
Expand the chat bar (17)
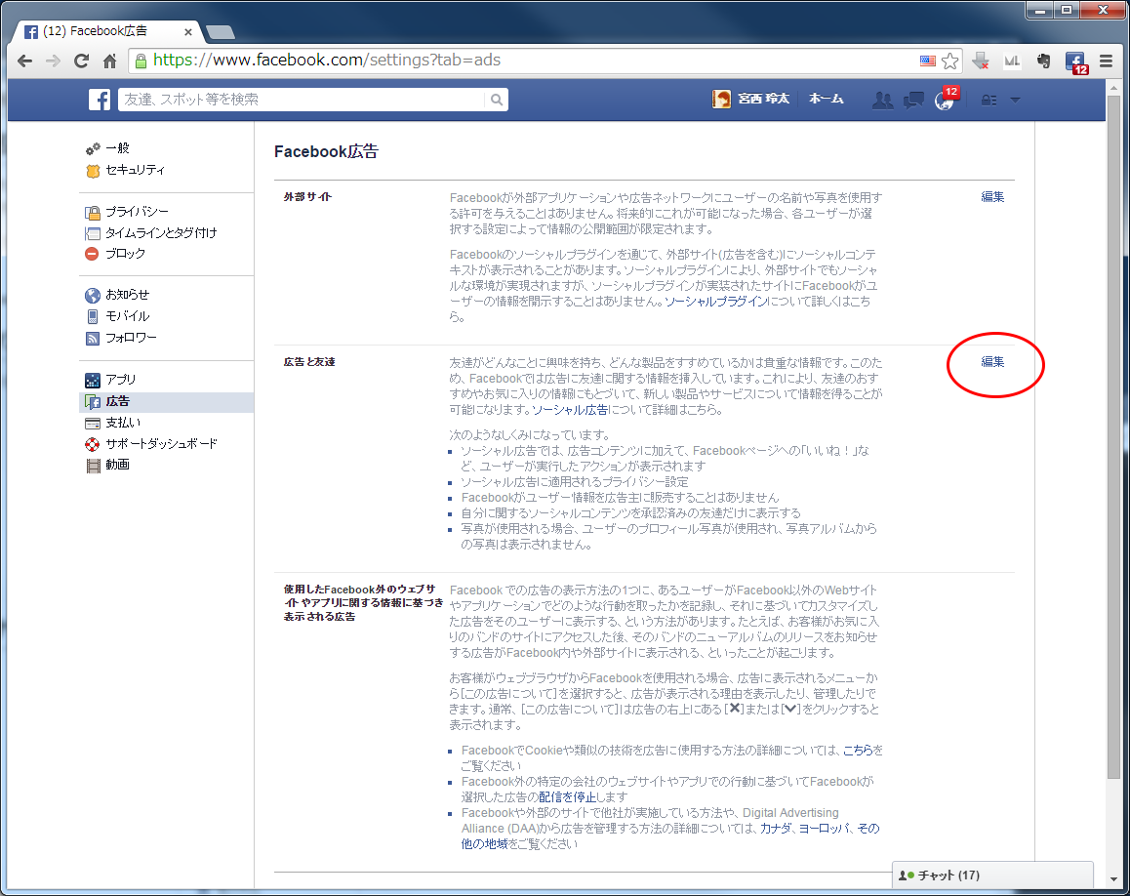tap(991, 876)
